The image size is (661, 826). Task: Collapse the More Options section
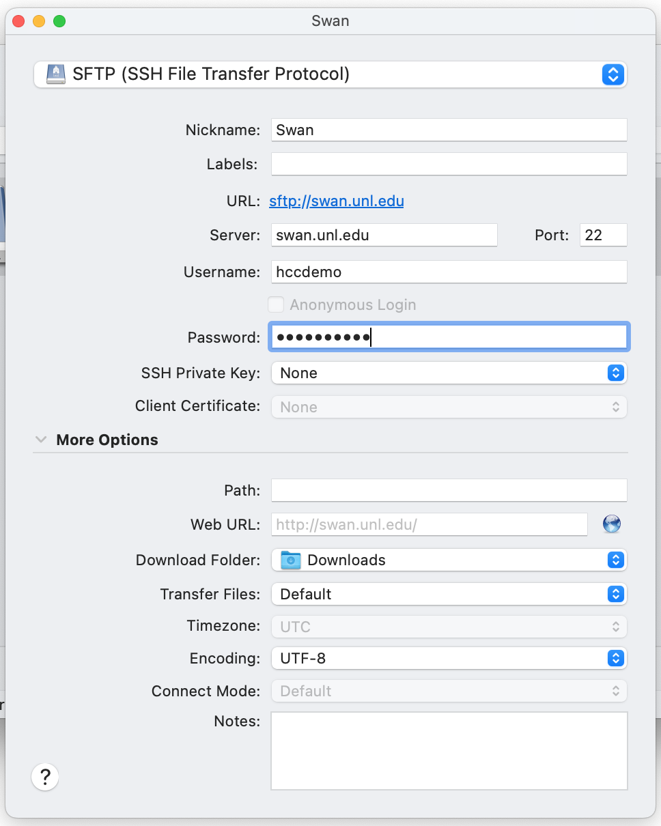click(x=41, y=440)
